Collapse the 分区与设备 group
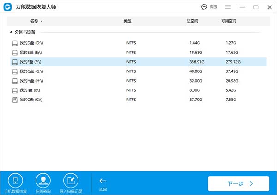The image size is (277, 195). coord(11,32)
